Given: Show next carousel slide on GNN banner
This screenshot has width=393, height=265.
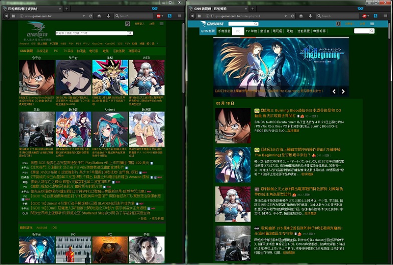Looking at the screenshot, I should click(x=343, y=91).
